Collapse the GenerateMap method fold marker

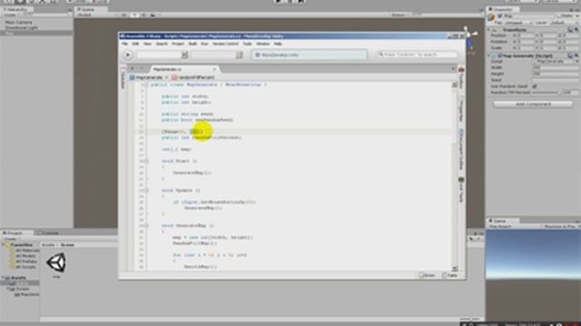coord(146,225)
